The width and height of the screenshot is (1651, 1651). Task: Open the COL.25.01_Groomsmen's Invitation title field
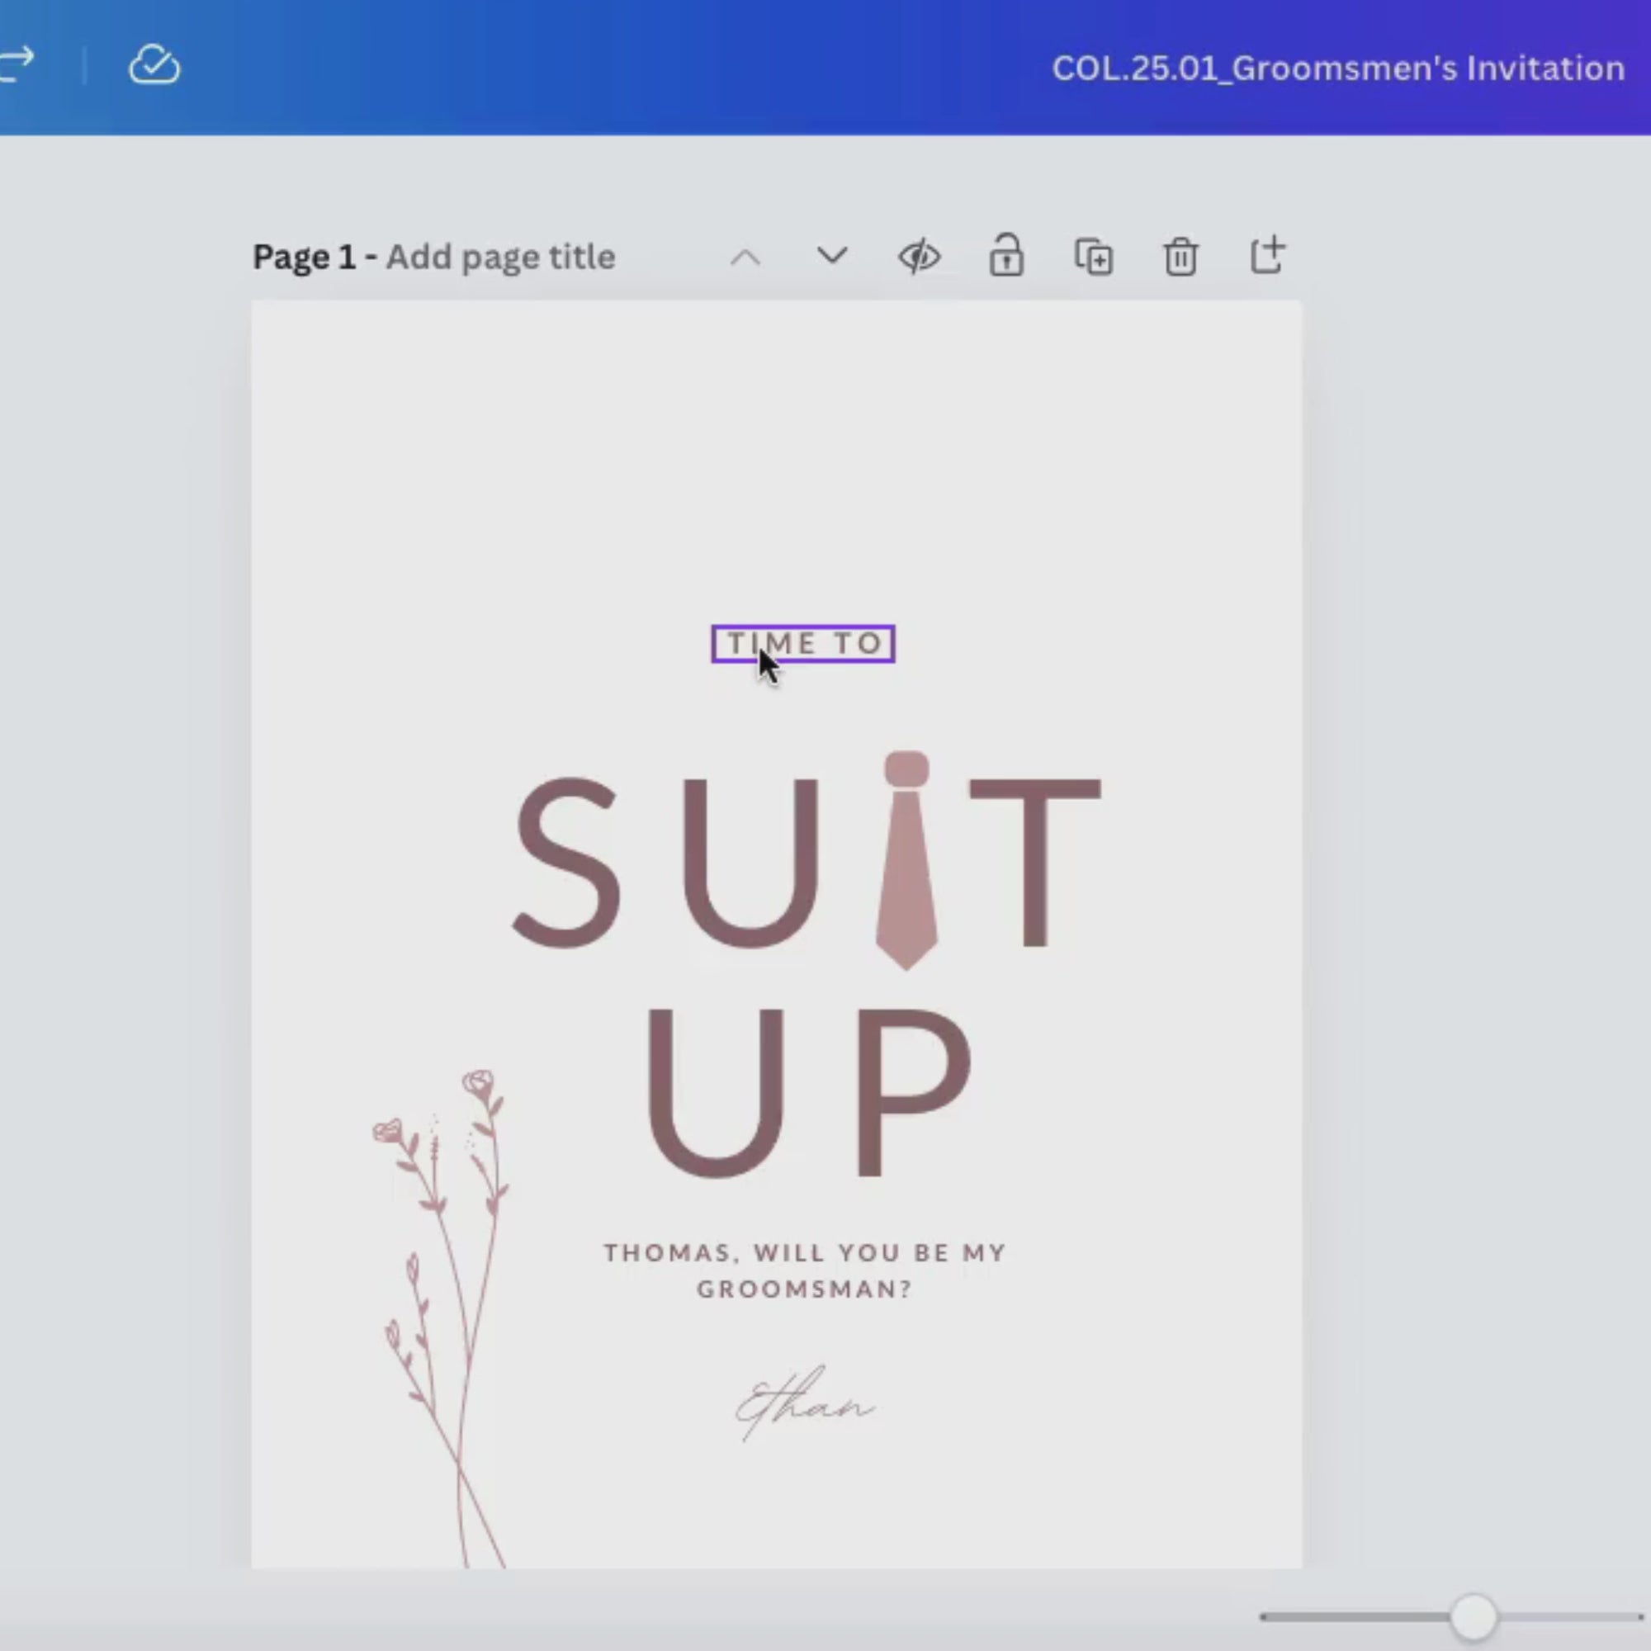pos(1337,69)
